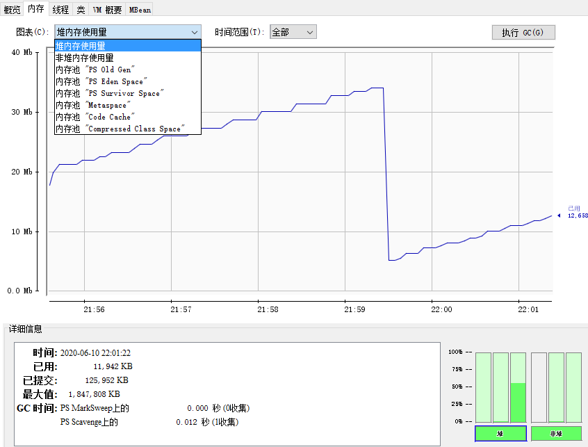Switch to the 概览 tab
Image resolution: width=588 pixels, height=447 pixels.
(12, 9)
